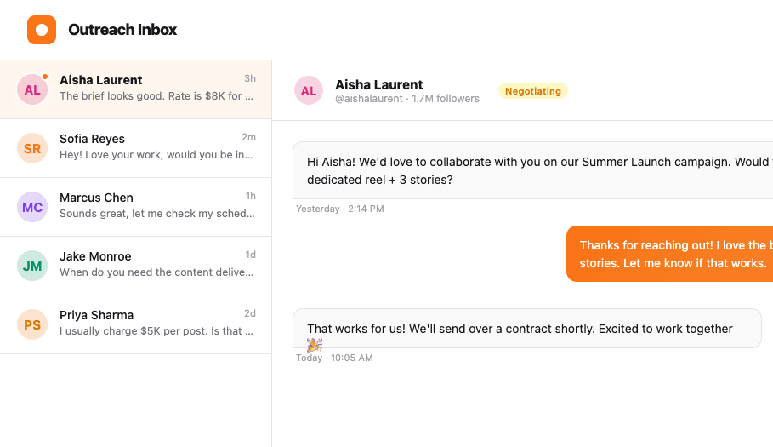Click the unread orange dot on Aisha's avatar
Viewport: 773px width, 447px height.
45,77
